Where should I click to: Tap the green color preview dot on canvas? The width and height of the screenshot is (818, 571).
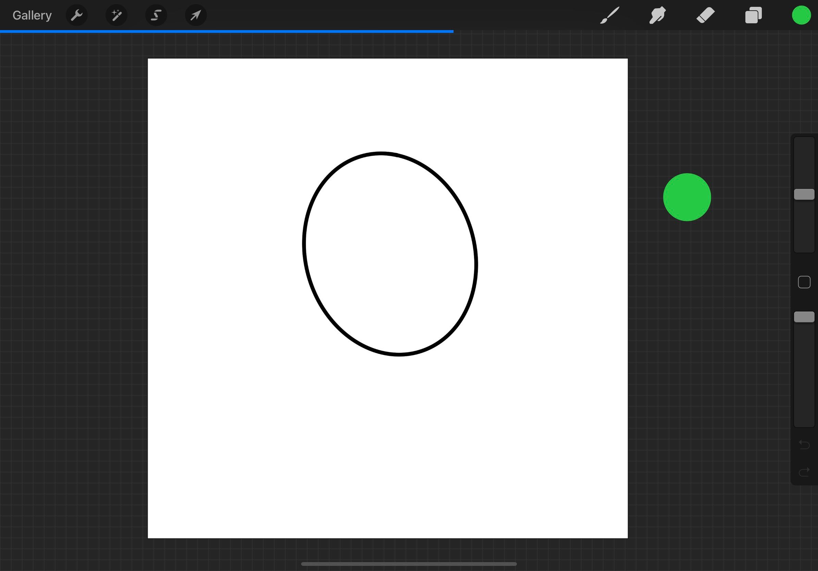(x=687, y=197)
